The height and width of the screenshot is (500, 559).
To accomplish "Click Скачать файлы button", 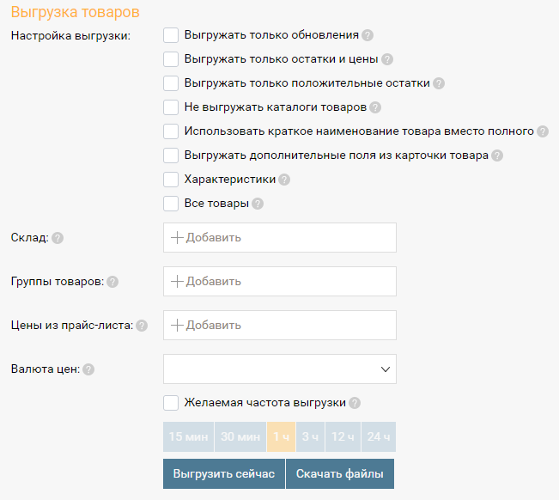I will (340, 473).
